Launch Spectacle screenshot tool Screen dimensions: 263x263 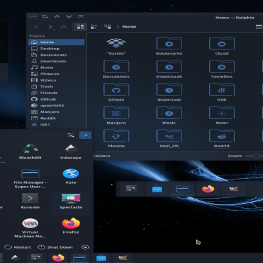[x=70, y=201]
